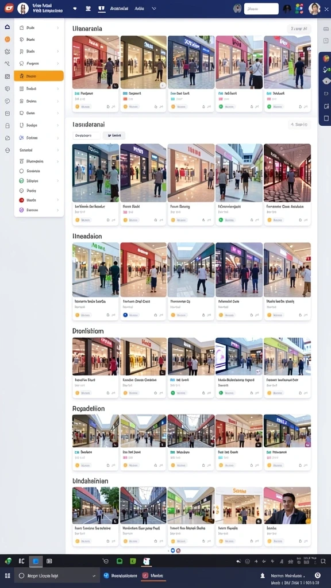Image resolution: width=331 pixels, height=588 pixels.
Task: Click the underlined tab icon in header
Action: (101, 9)
